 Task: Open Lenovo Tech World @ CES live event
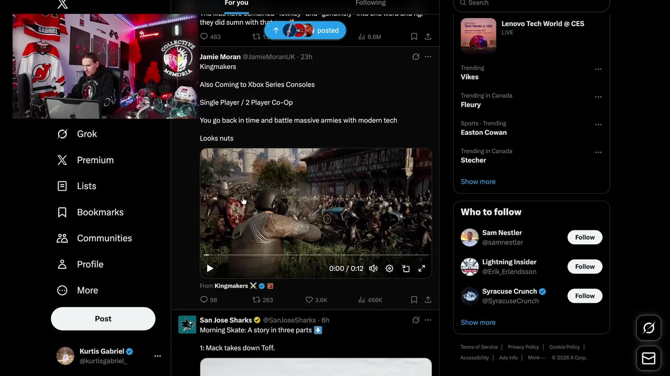[531, 36]
